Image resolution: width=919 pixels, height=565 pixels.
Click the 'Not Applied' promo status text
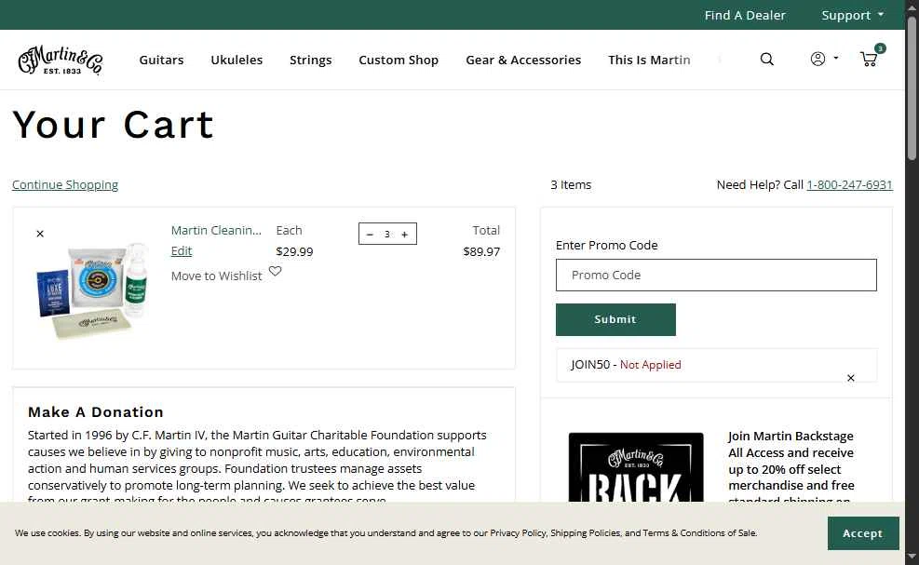[651, 365]
